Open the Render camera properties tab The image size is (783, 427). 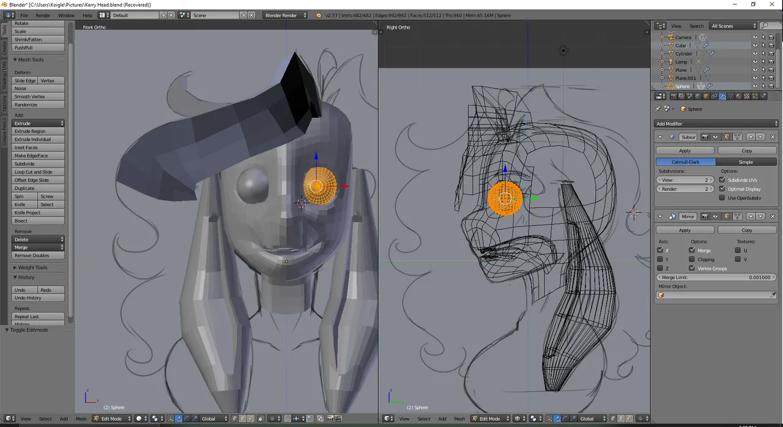click(674, 96)
